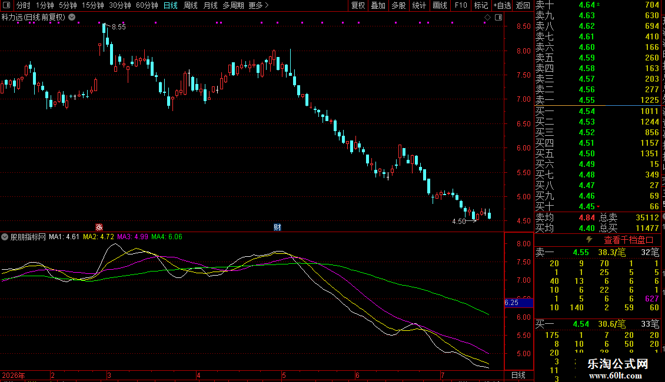Open the 股朋指标网 indicator dropdown
This screenshot has height=382, width=665.
pos(5,237)
